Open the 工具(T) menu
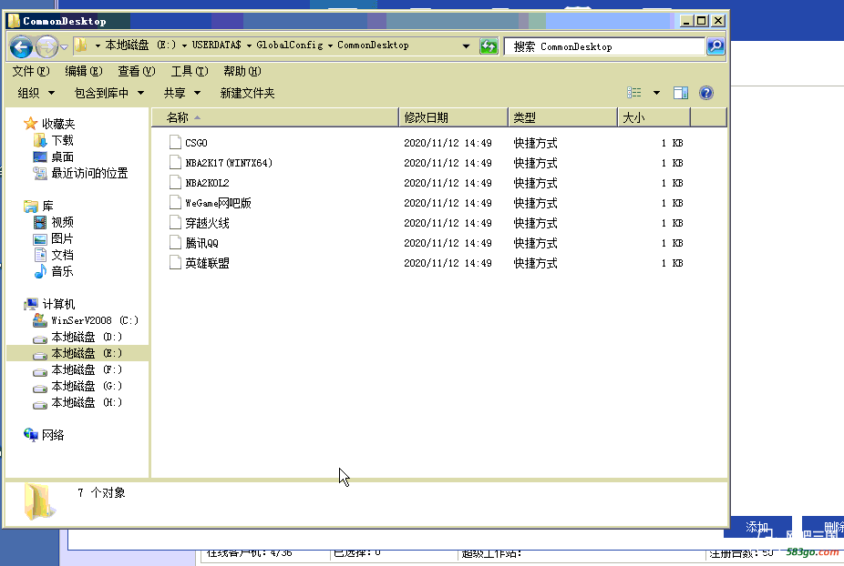This screenshot has width=844, height=566. point(190,71)
